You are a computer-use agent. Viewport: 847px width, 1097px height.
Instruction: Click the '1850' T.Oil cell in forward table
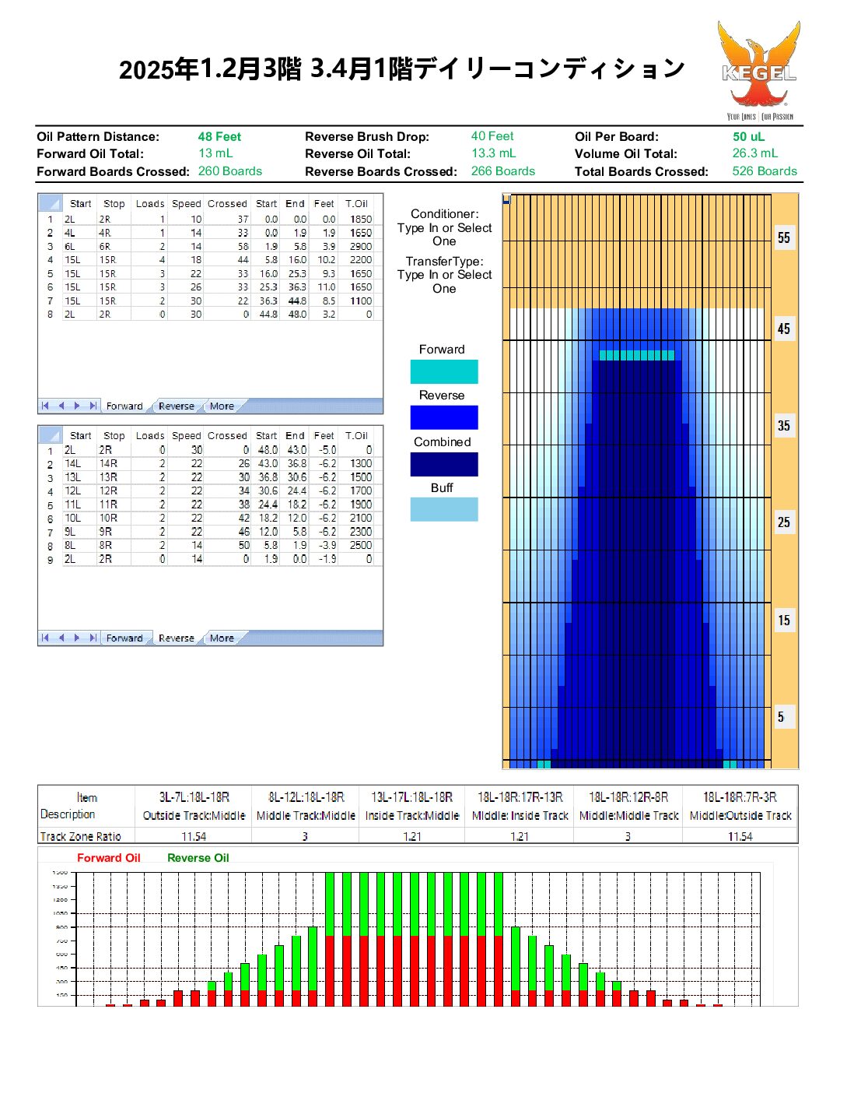click(x=360, y=220)
